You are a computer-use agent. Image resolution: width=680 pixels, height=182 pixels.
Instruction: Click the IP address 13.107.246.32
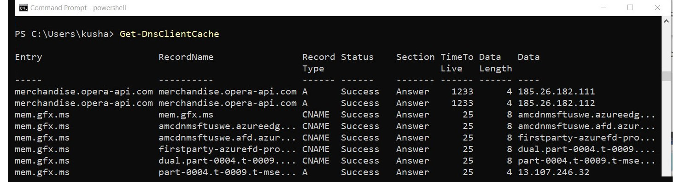553,172
